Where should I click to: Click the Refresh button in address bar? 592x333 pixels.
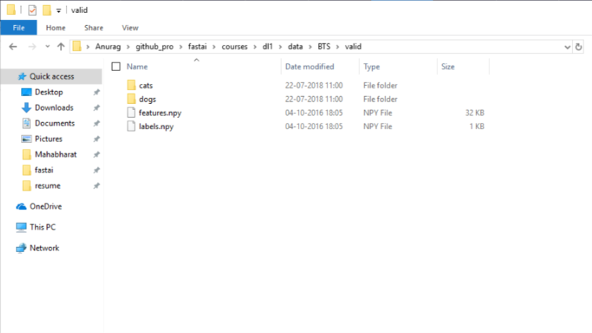point(578,46)
